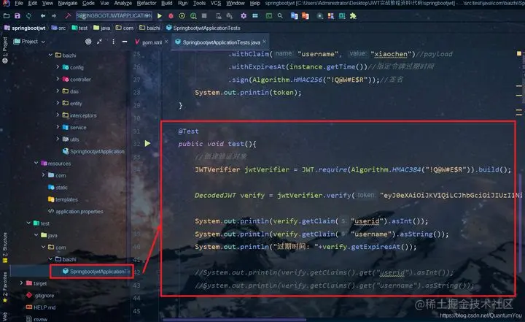This screenshot has height=322, width=525.
Task: Start debugging with the red bug icon
Action: [171, 16]
